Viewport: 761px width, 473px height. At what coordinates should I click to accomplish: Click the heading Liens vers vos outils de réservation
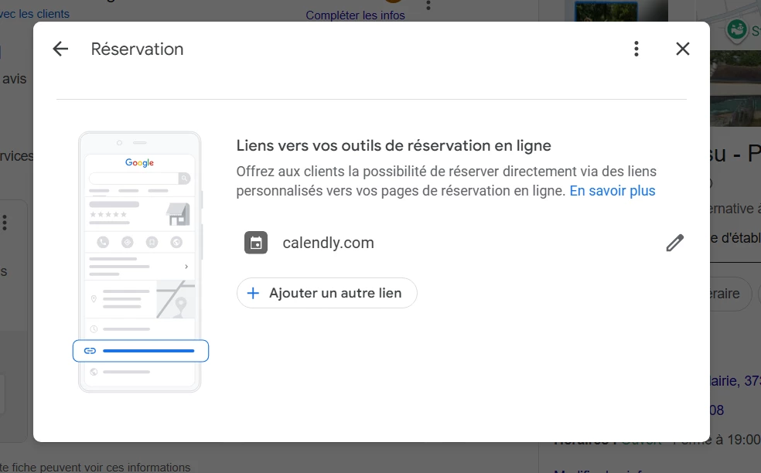click(394, 145)
